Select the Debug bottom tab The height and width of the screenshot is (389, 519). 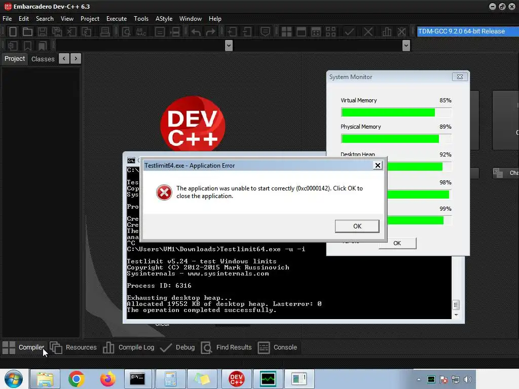point(177,347)
